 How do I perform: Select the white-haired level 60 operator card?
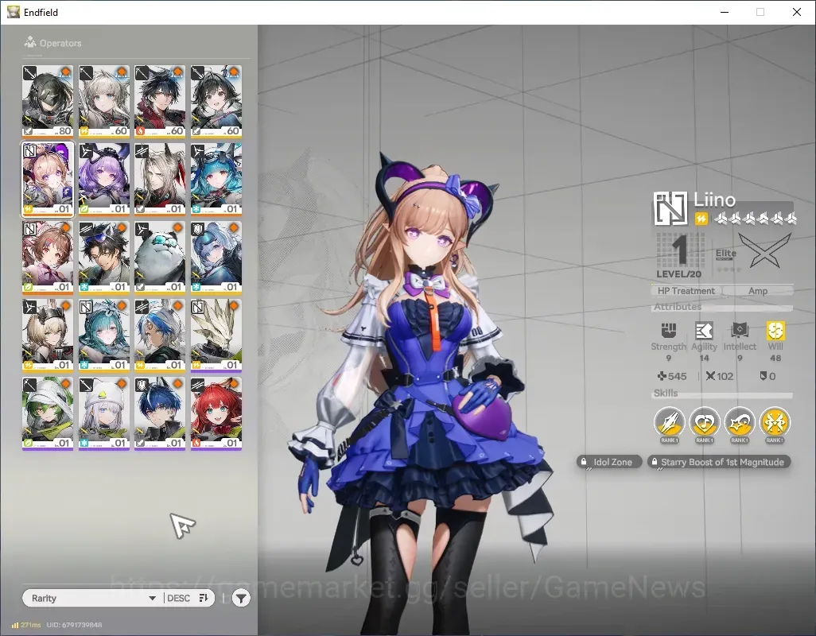click(x=103, y=101)
